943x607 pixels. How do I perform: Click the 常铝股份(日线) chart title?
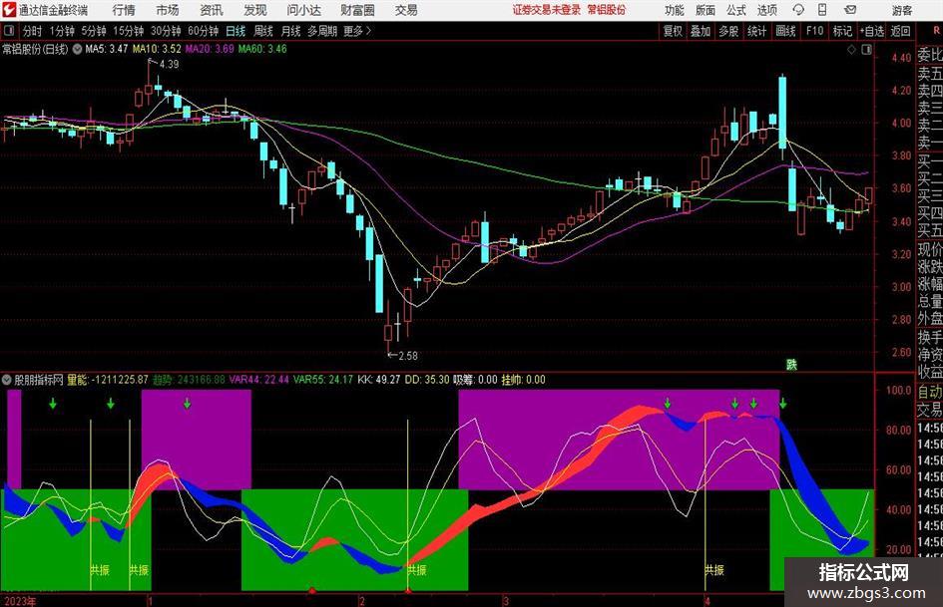pyautogui.click(x=35, y=49)
